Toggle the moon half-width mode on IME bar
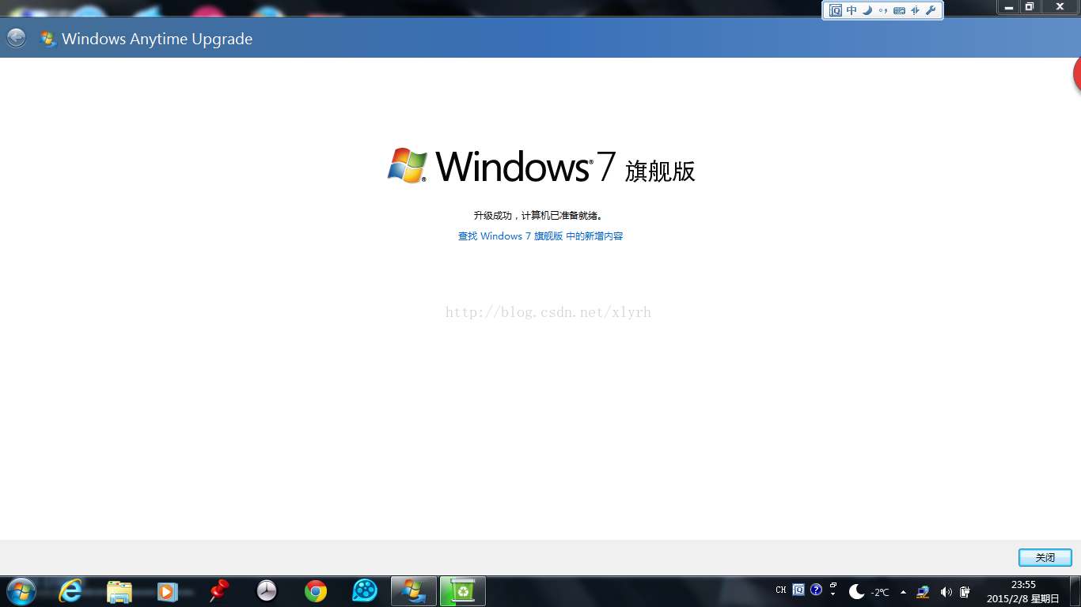 tap(867, 10)
